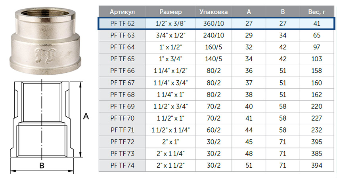Screen dimensions: 337x178
Task: Click the Вес, г column header
Action: 317,12
